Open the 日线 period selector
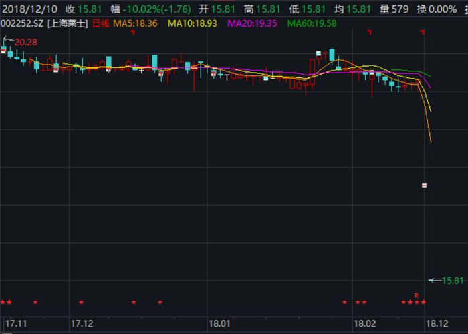 pyautogui.click(x=101, y=23)
